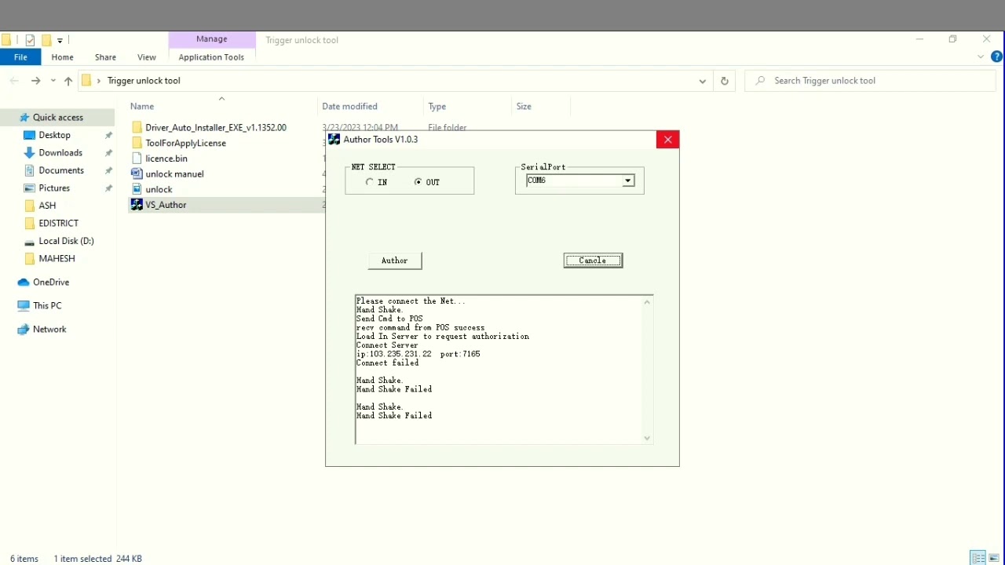Open Quick access in sidebar
1005x565 pixels.
click(x=58, y=118)
